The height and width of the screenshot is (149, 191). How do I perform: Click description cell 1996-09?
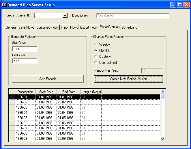[25, 139]
